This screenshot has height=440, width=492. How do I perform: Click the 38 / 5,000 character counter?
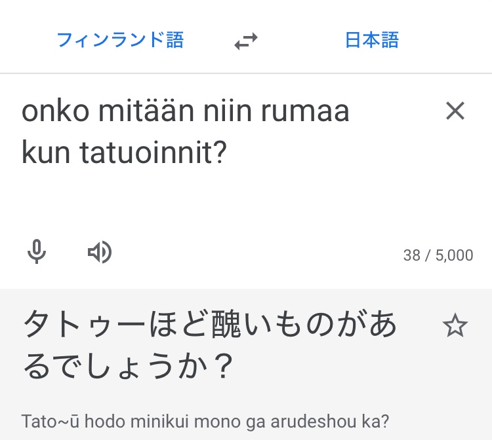(x=438, y=255)
